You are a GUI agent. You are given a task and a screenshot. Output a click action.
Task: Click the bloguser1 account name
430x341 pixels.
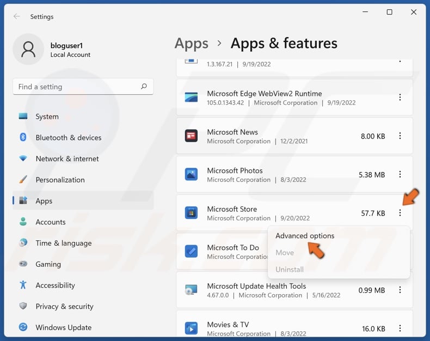click(66, 46)
